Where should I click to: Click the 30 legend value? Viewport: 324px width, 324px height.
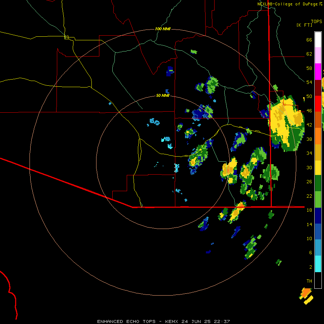click(309, 167)
